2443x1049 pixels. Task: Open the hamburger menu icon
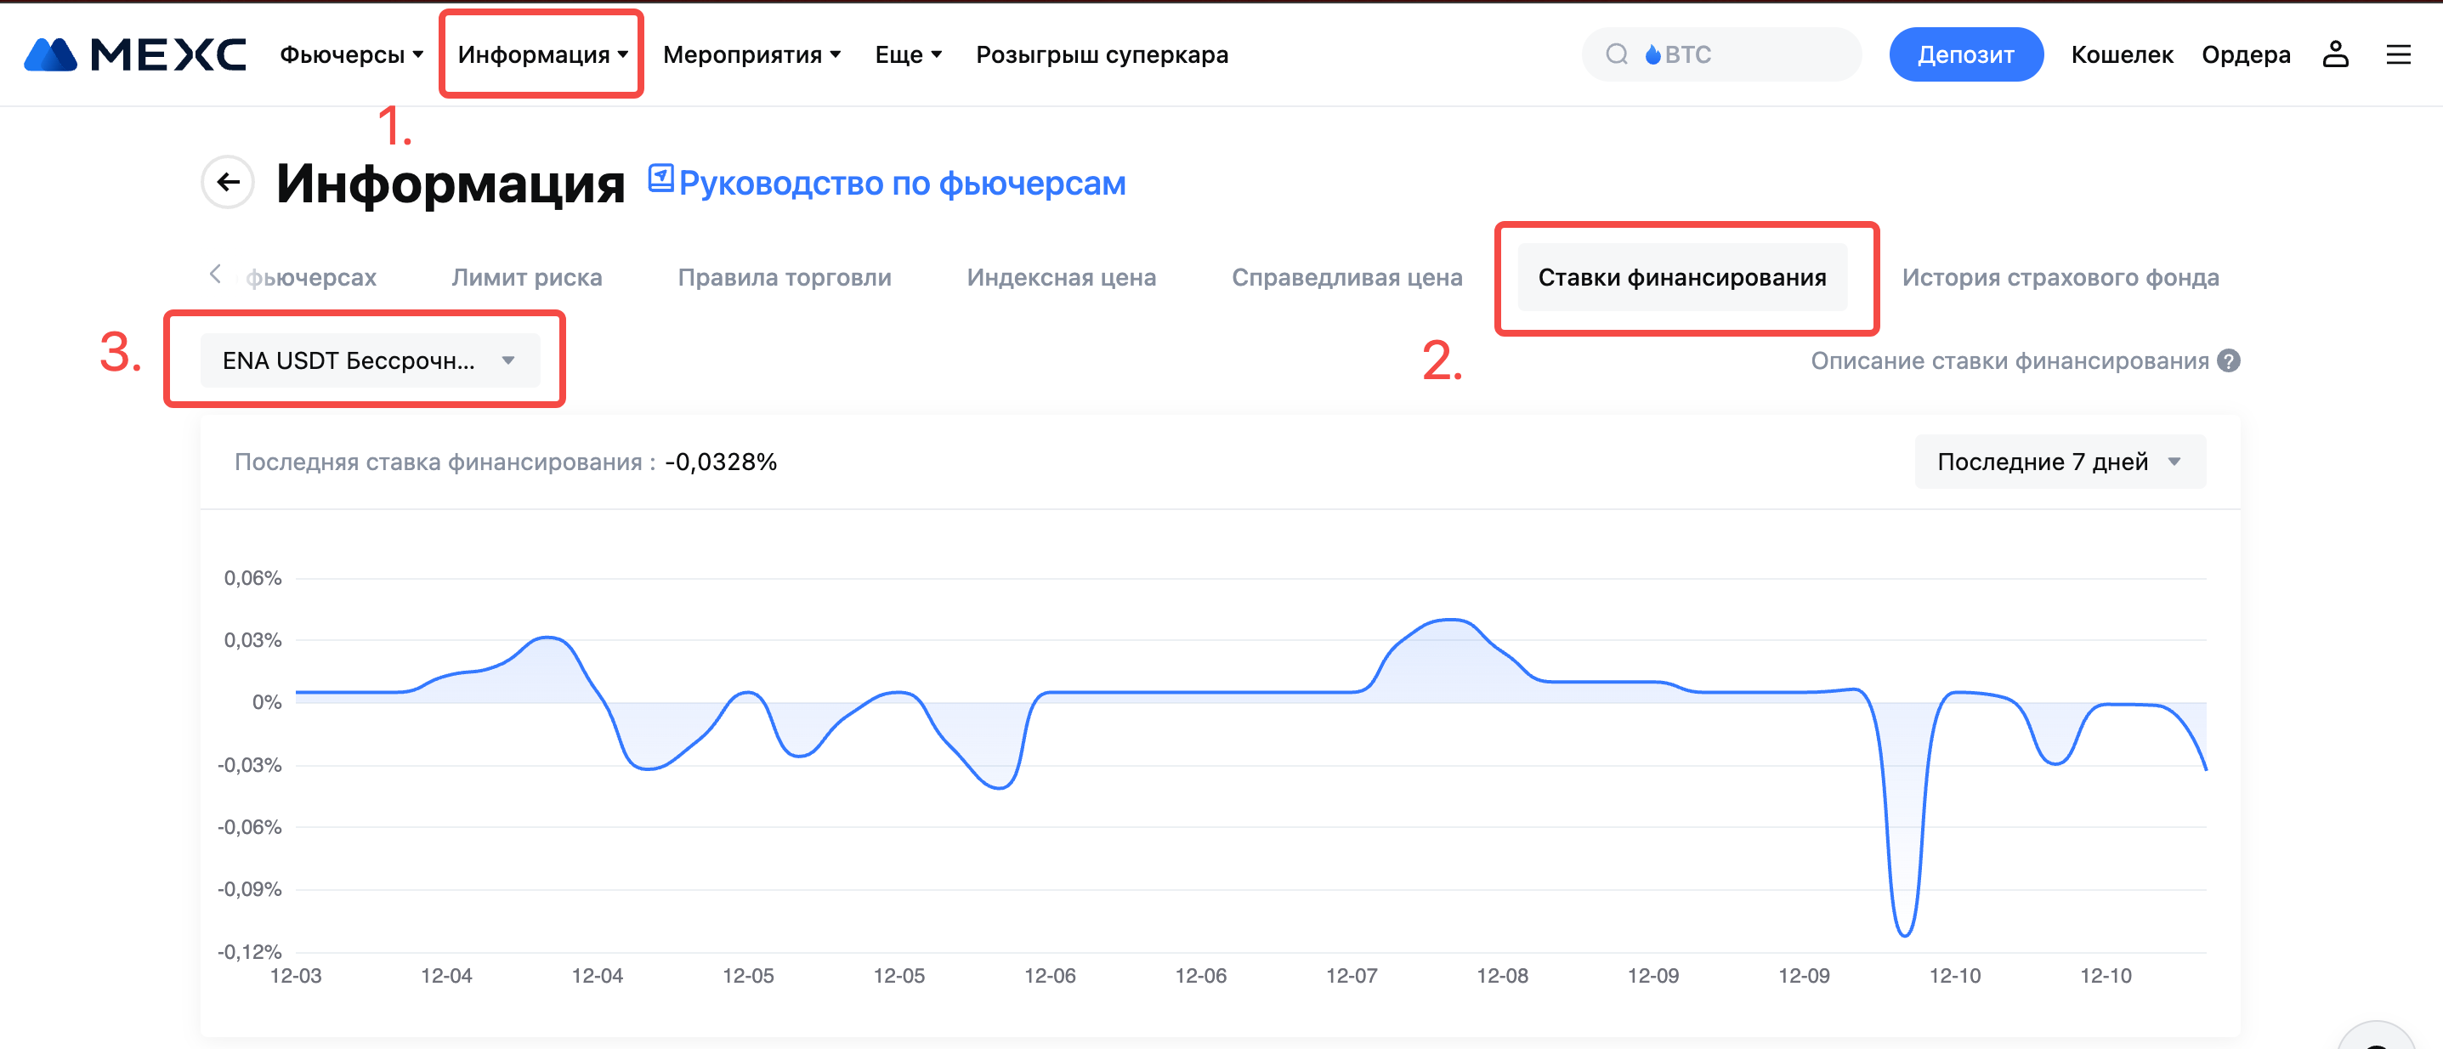coord(2397,54)
